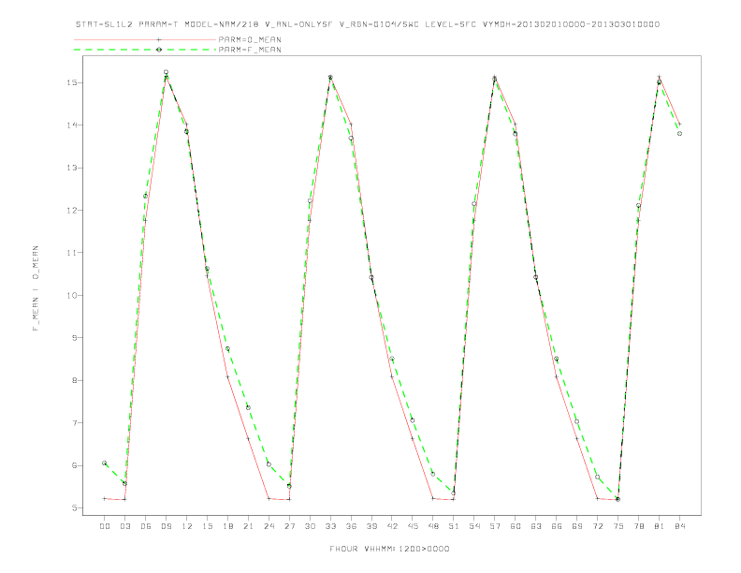
Task: Click the x-axis tick label 24
Action: pos(269,526)
